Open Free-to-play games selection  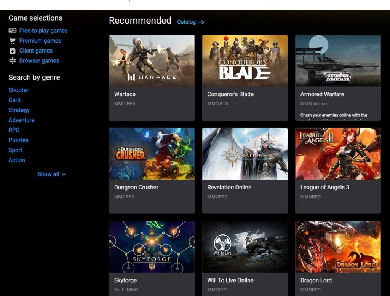[x=43, y=30]
